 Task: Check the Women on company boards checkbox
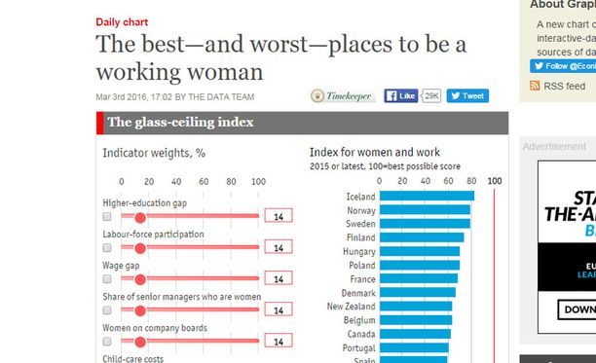(x=107, y=341)
